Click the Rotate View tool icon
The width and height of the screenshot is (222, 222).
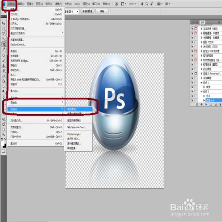click(151, 4)
